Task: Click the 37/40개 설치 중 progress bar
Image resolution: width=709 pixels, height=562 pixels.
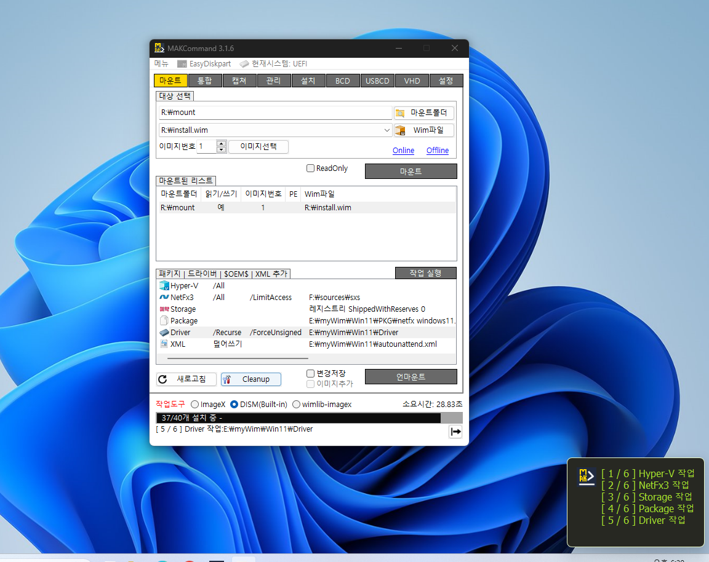Action: point(310,418)
